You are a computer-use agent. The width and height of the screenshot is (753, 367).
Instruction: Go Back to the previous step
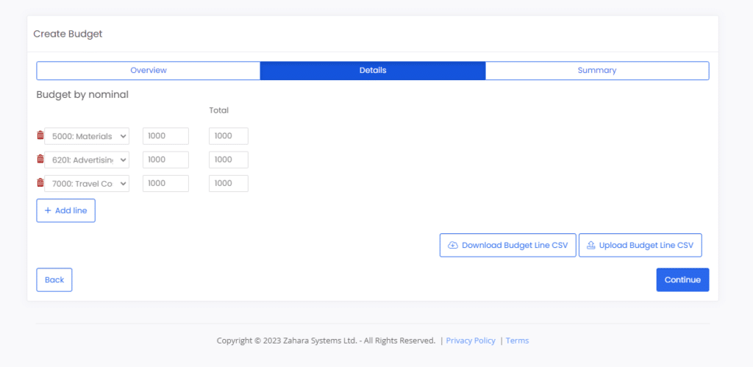point(54,279)
